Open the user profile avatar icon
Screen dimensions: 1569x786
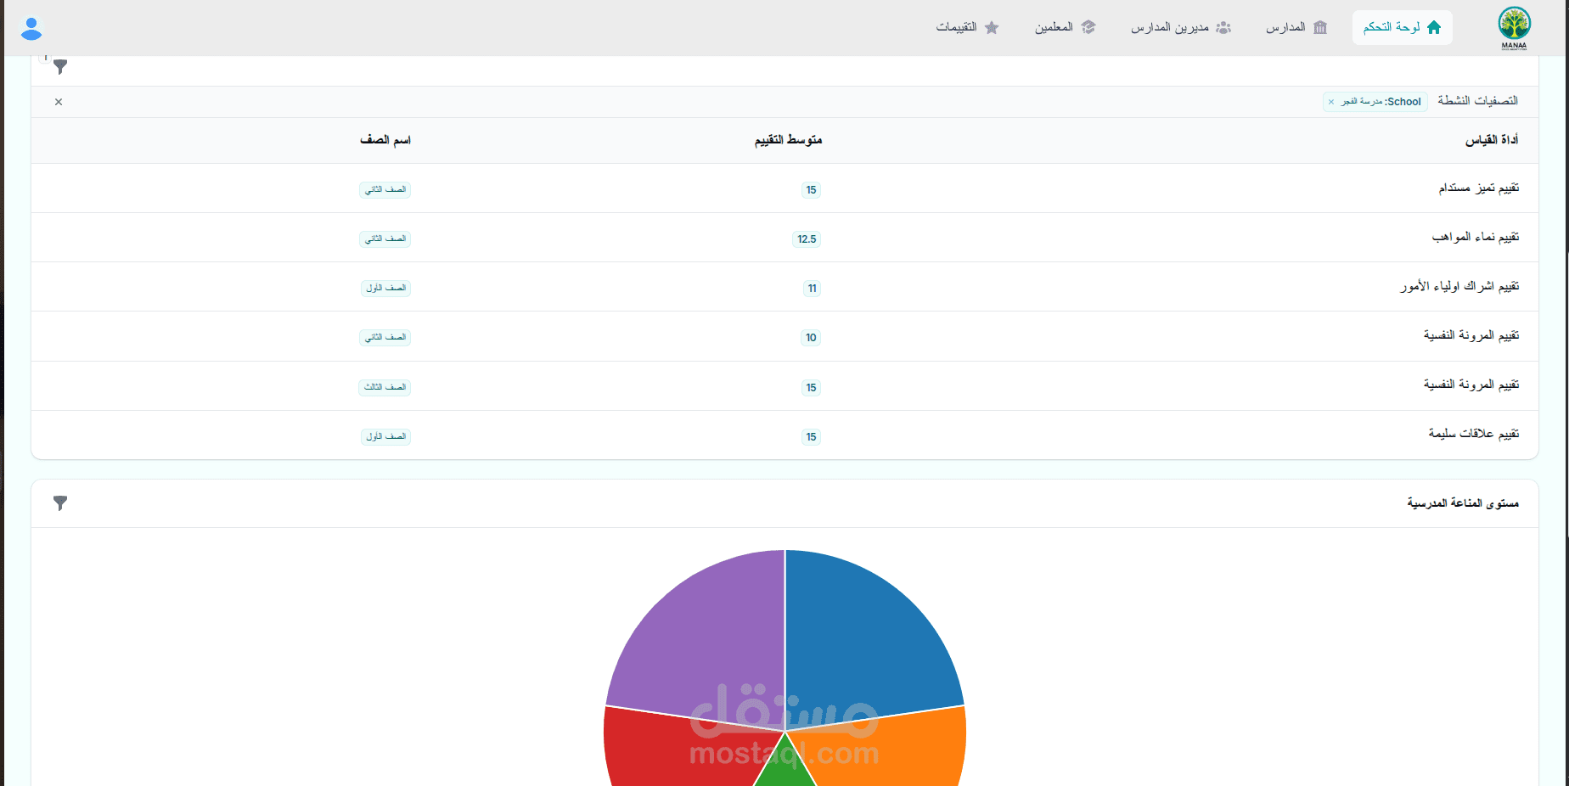tap(31, 29)
